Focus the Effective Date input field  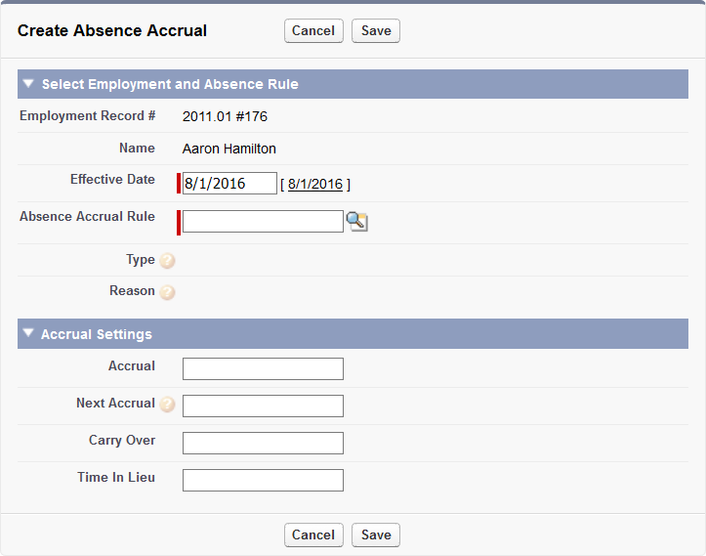[229, 184]
